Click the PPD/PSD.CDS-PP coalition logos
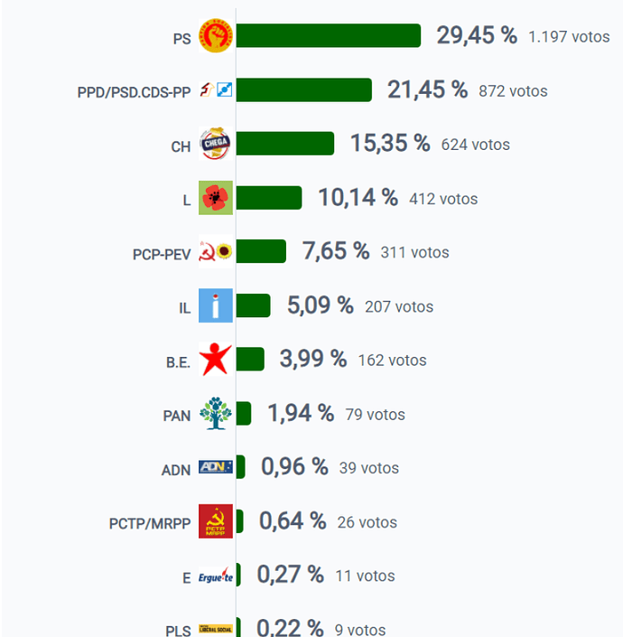 (x=216, y=89)
